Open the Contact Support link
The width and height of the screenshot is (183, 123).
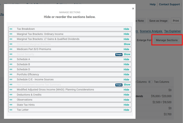[x=169, y=4]
